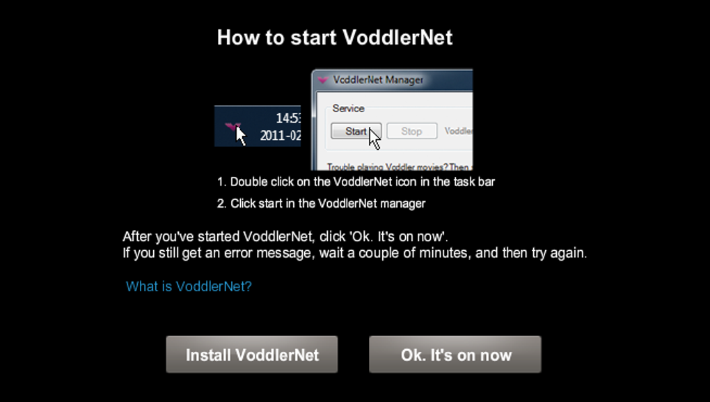The height and width of the screenshot is (402, 710).
Task: Click the 'How to start VoddlerNet' heading
Action: click(335, 37)
